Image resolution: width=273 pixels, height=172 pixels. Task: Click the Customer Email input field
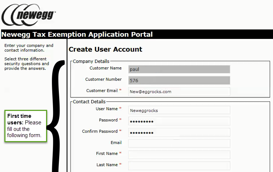point(179,92)
